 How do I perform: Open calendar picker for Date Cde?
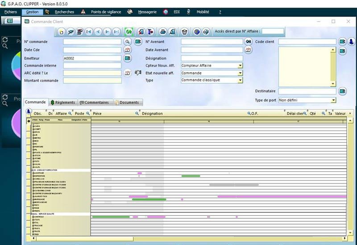tap(128, 49)
